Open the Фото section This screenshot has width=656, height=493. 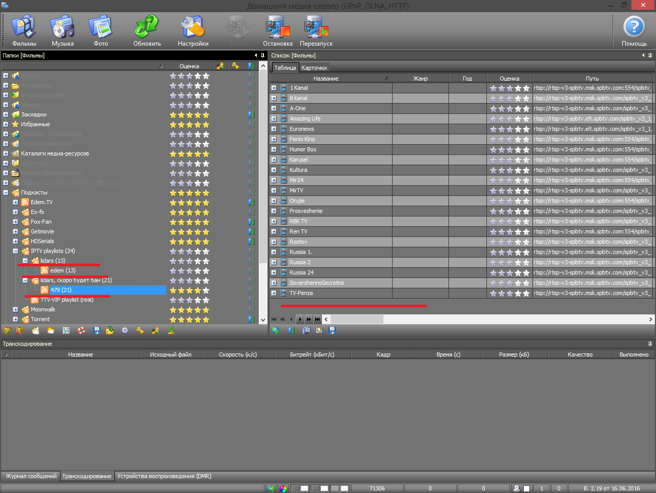pos(100,31)
